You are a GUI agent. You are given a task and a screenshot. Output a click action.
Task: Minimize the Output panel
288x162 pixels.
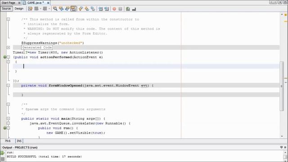[282, 147]
